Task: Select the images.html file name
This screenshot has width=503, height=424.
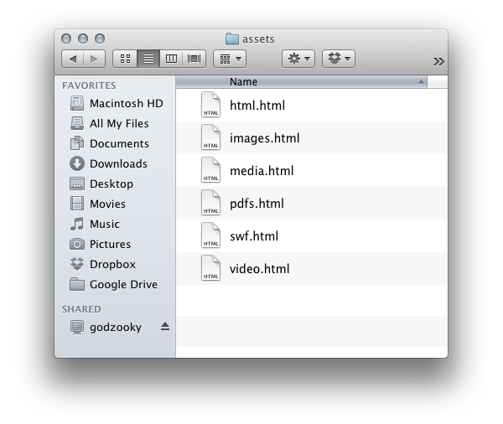Action: (265, 138)
